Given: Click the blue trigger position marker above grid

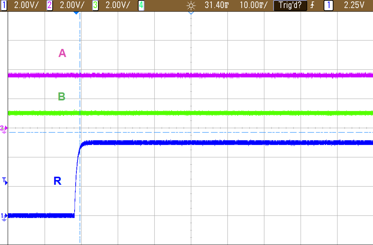Looking at the screenshot, I should [x=76, y=13].
